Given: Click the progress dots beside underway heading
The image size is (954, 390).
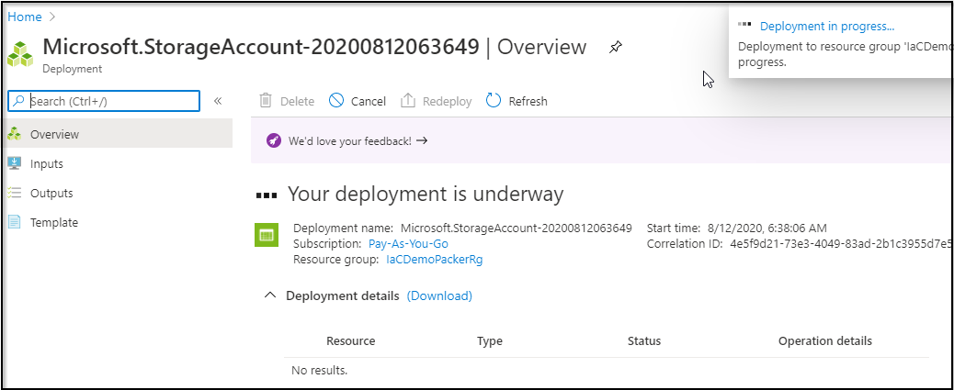Looking at the screenshot, I should 267,195.
